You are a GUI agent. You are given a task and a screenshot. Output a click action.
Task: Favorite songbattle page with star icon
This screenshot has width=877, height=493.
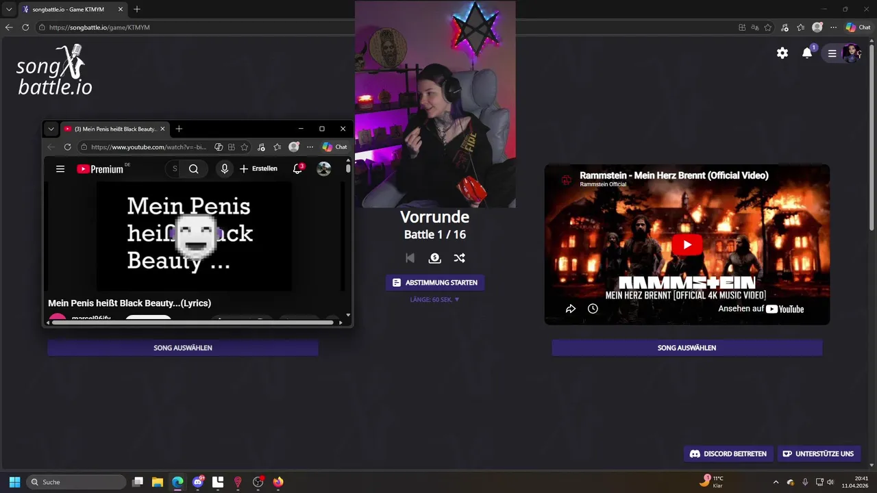(x=768, y=27)
